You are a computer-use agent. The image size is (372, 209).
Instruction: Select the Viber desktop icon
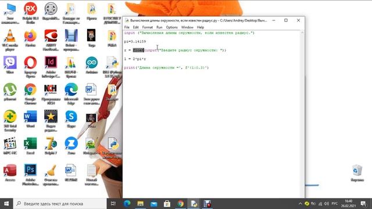point(10,64)
